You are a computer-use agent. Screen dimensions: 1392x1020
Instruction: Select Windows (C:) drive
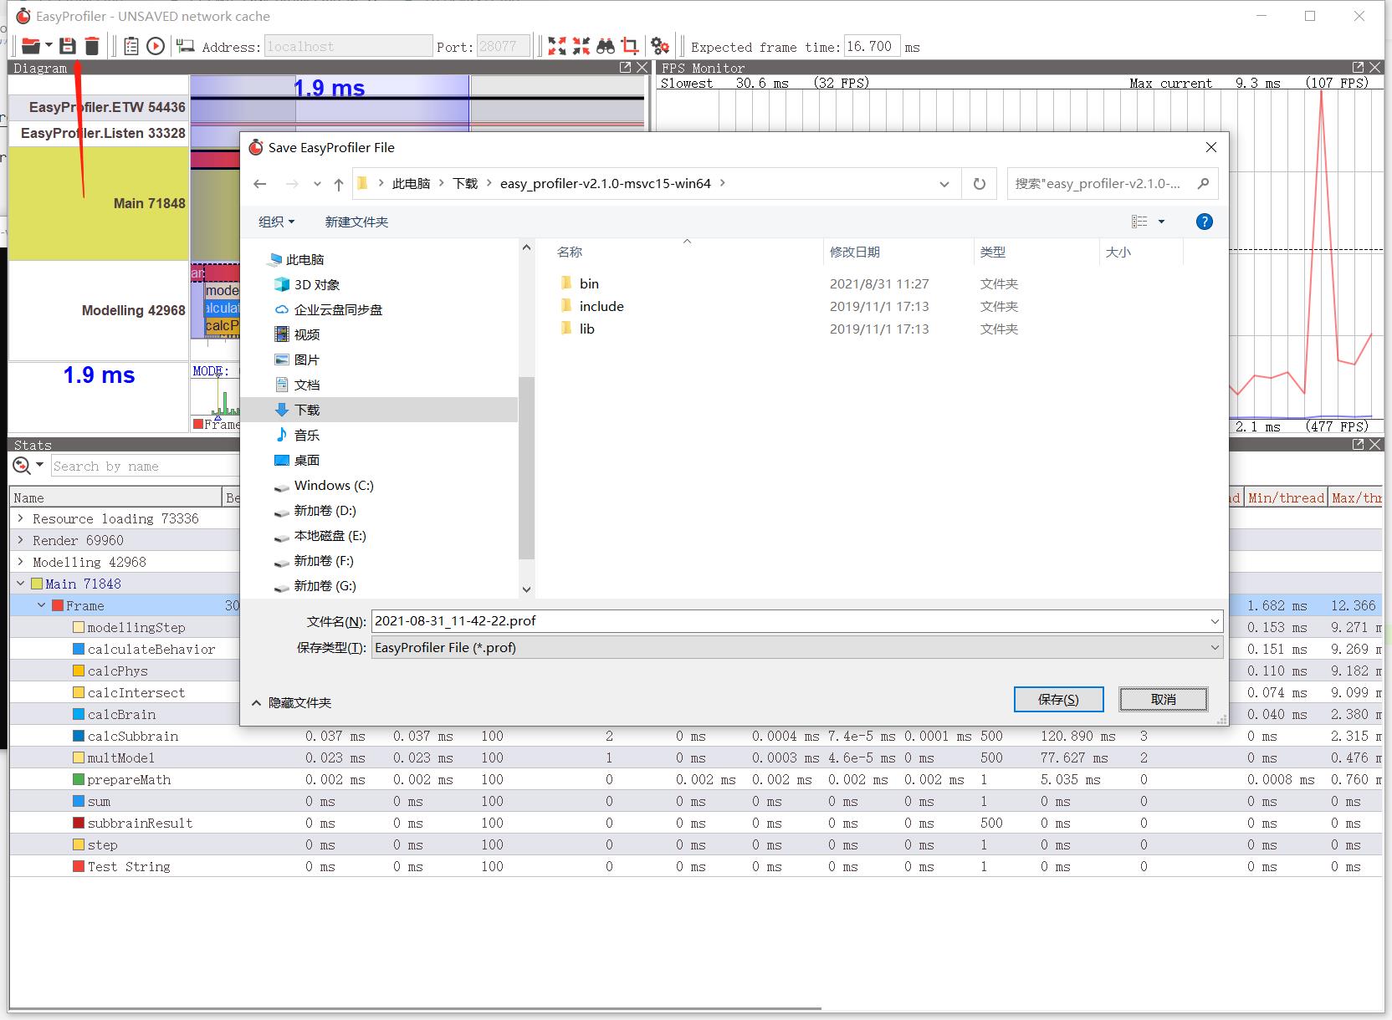click(x=333, y=485)
